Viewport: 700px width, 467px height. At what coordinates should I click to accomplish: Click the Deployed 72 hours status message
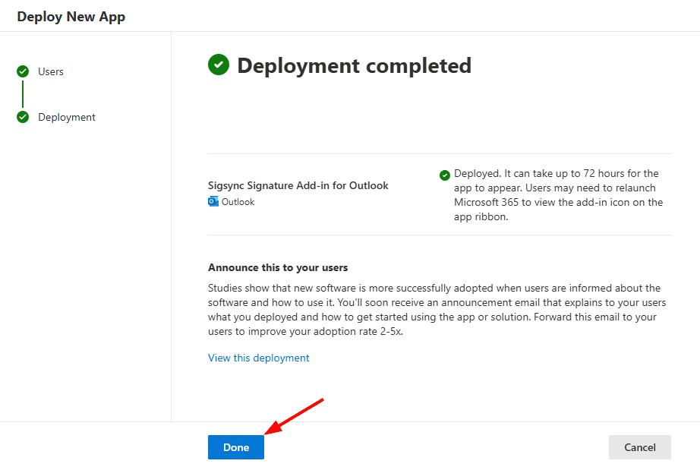[x=559, y=194]
